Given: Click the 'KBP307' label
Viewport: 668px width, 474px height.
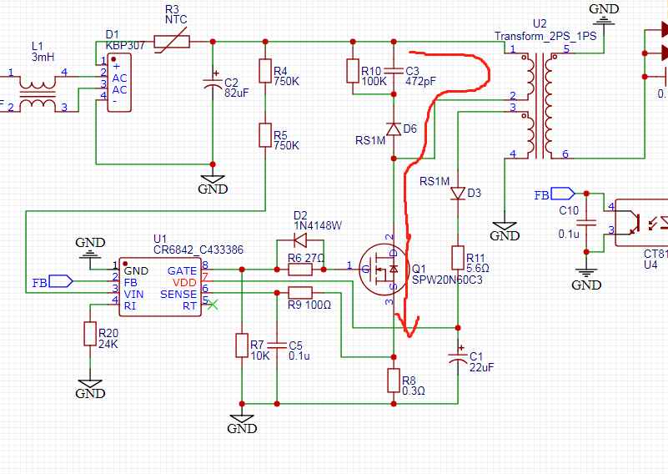Looking at the screenshot, I should coord(125,45).
